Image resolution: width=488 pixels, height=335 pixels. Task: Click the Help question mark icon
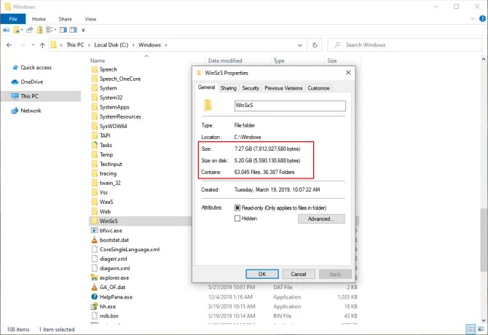pyautogui.click(x=482, y=19)
